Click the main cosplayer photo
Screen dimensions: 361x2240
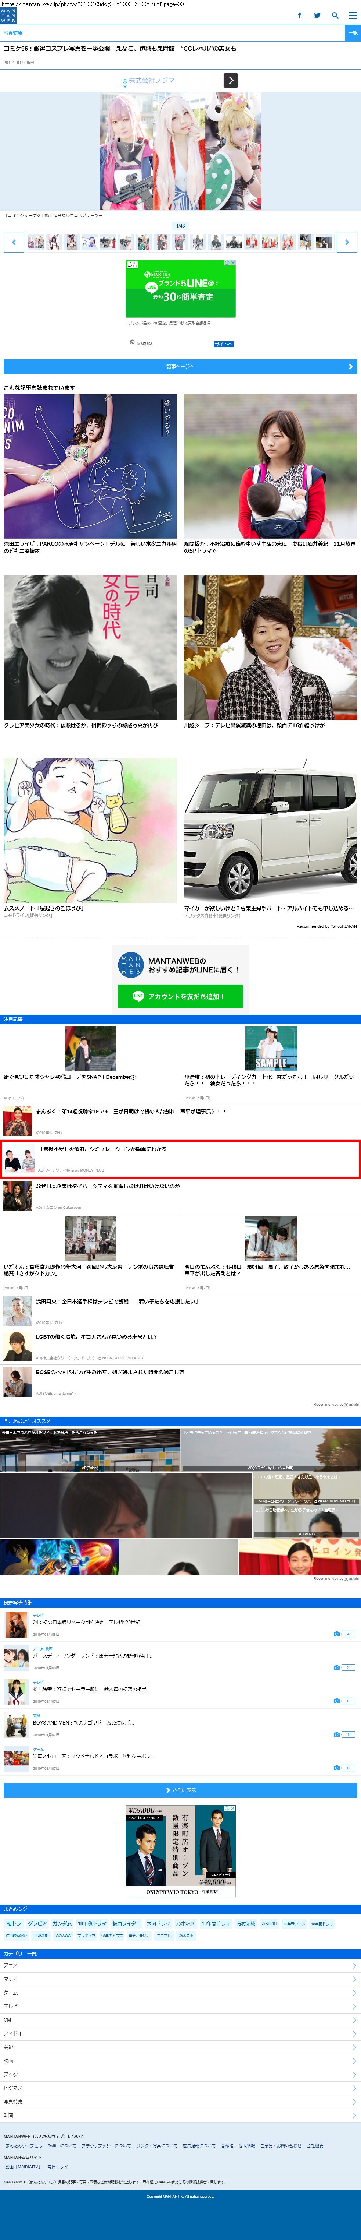181,152
